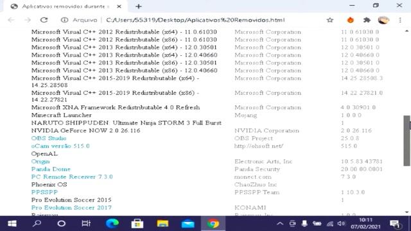Click the Panda Security publisher text
The height and width of the screenshot is (231, 411).
point(257,169)
